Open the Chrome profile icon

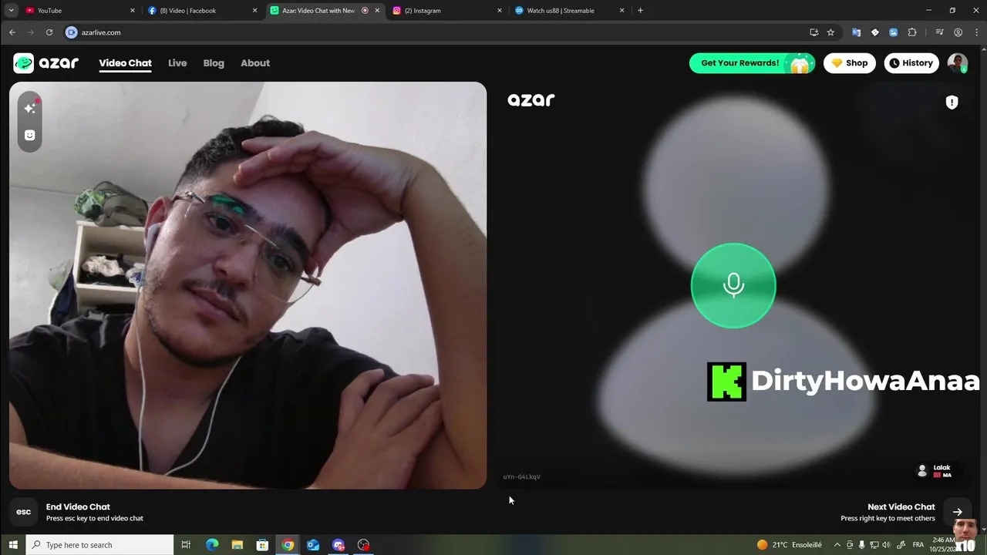coord(958,32)
